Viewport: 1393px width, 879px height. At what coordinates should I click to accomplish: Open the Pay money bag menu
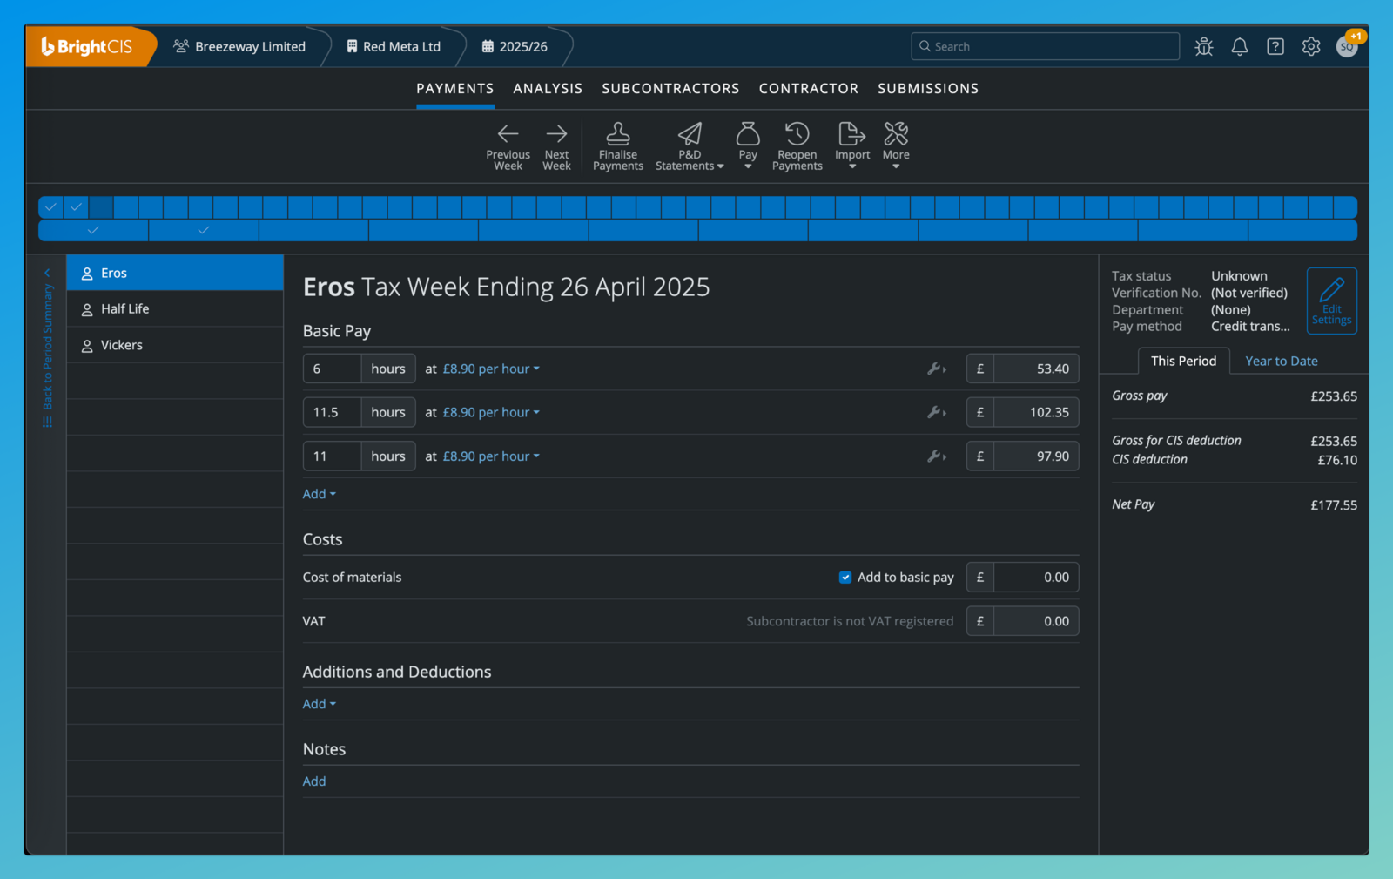pos(748,145)
